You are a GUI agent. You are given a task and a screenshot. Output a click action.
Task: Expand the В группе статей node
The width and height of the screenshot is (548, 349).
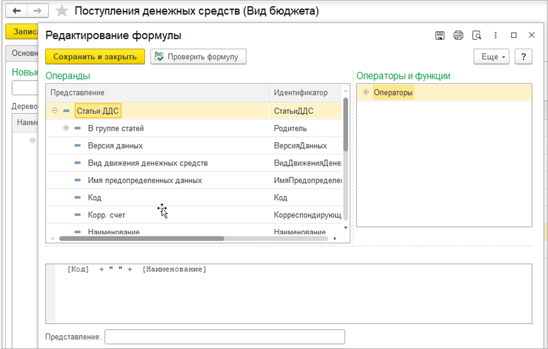[x=66, y=128]
